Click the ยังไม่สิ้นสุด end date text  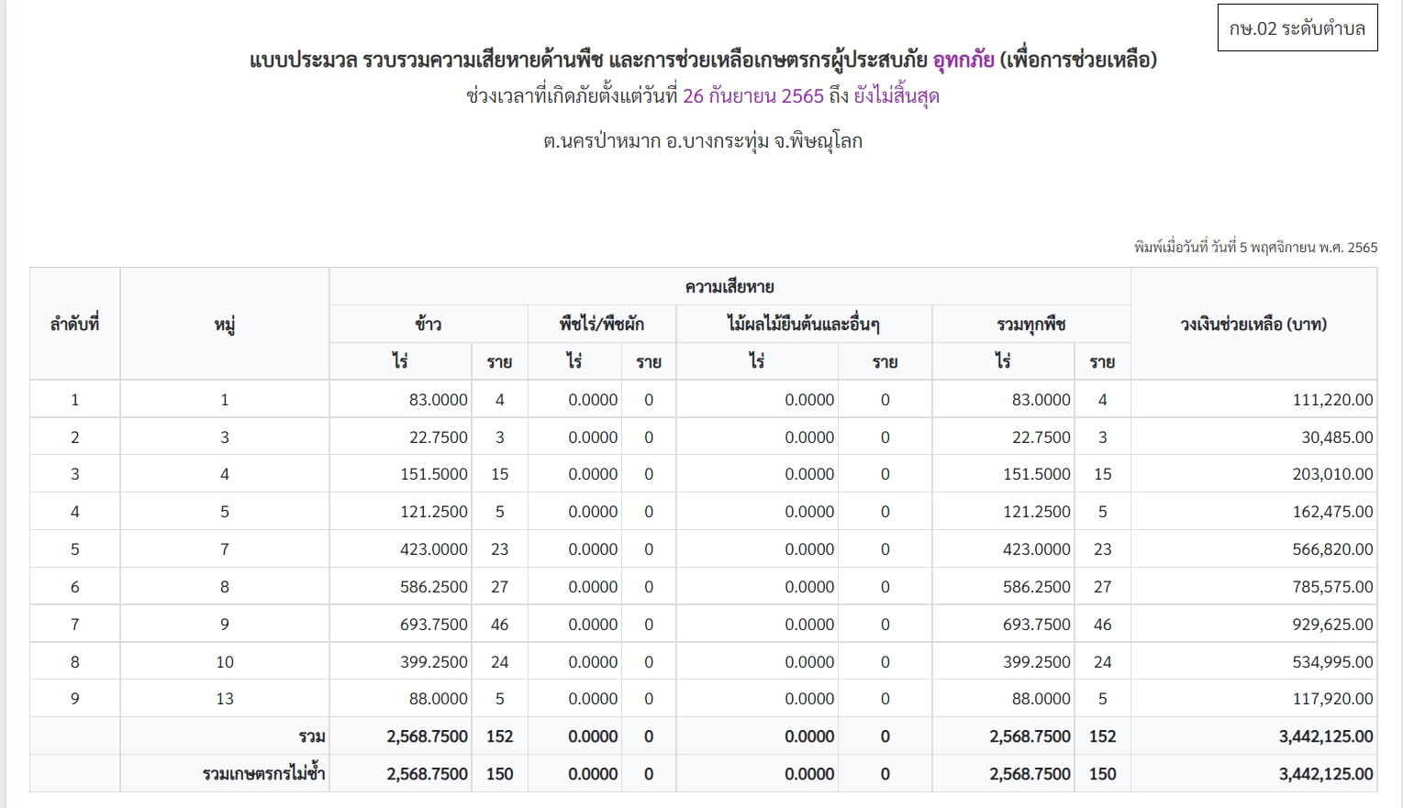pyautogui.click(x=896, y=95)
